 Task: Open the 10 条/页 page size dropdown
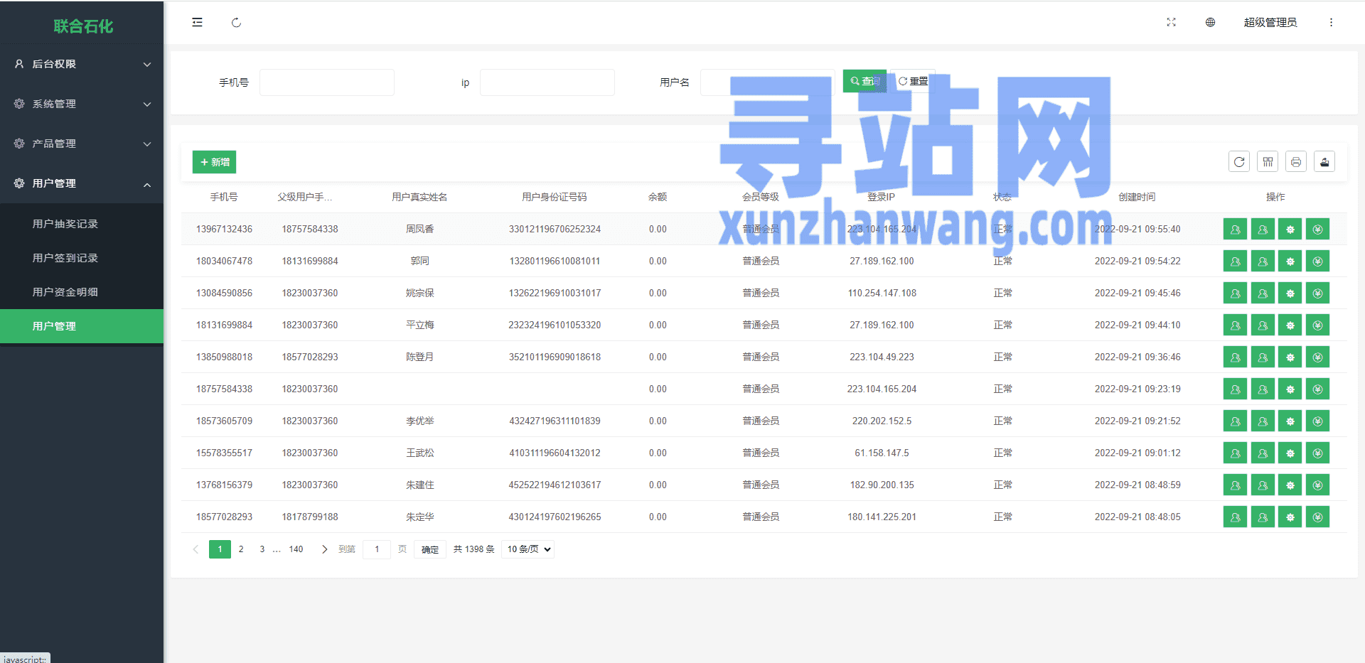(x=528, y=549)
